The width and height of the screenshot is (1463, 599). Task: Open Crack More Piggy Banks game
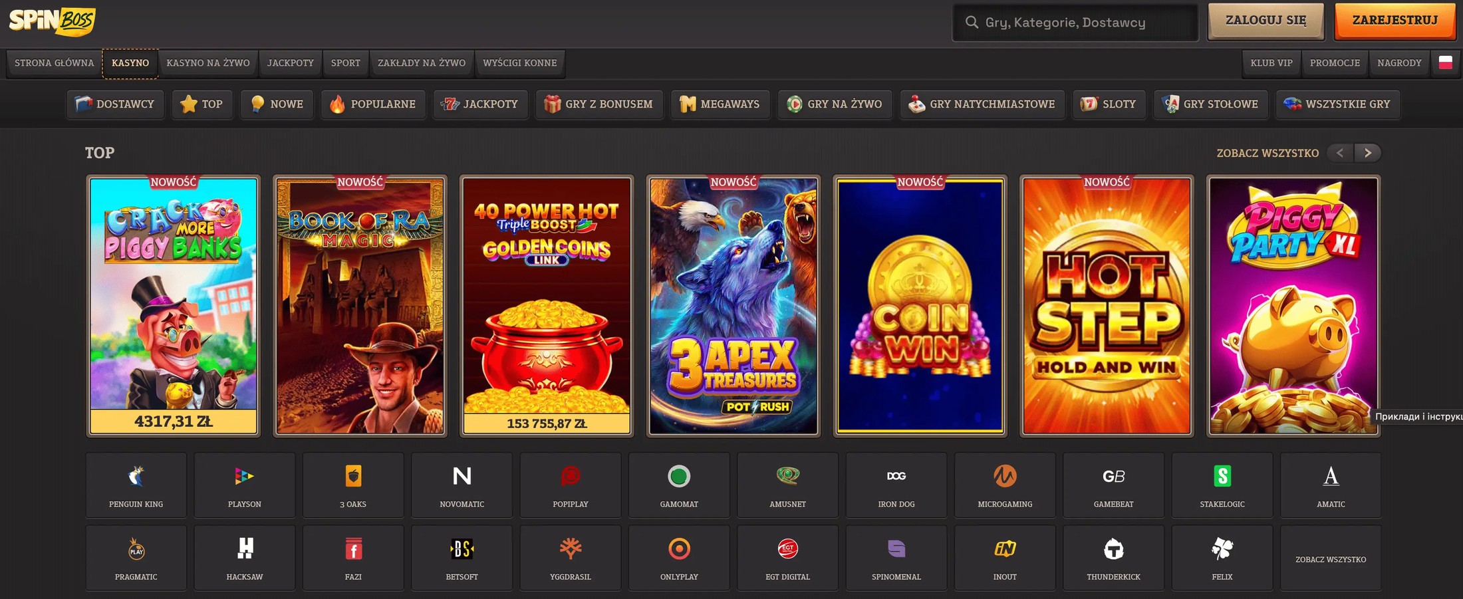[174, 306]
